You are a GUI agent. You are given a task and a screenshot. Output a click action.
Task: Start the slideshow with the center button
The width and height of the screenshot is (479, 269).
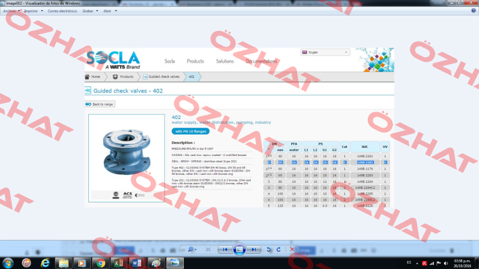point(240,249)
